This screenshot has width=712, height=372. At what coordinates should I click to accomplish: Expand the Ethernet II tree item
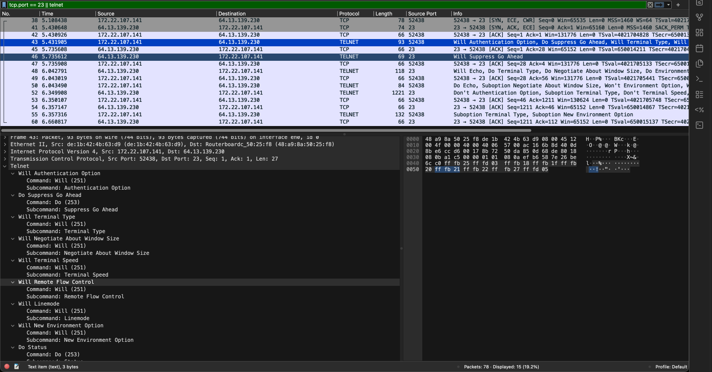[5, 145]
